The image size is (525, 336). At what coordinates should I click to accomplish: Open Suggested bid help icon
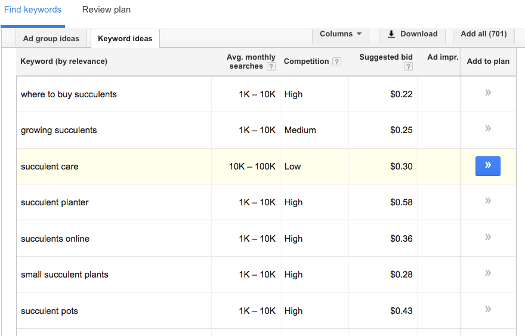coord(408,67)
